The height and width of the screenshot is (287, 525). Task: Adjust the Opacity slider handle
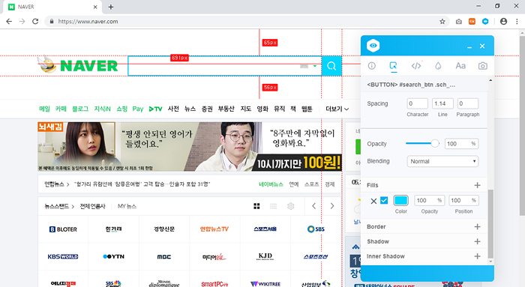click(x=435, y=144)
